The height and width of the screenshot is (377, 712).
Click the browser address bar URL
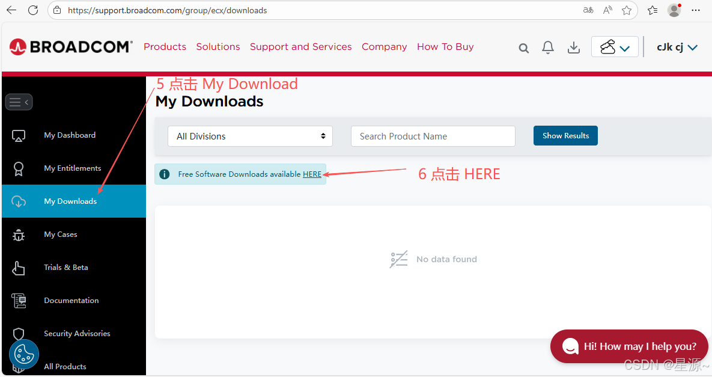[168, 10]
